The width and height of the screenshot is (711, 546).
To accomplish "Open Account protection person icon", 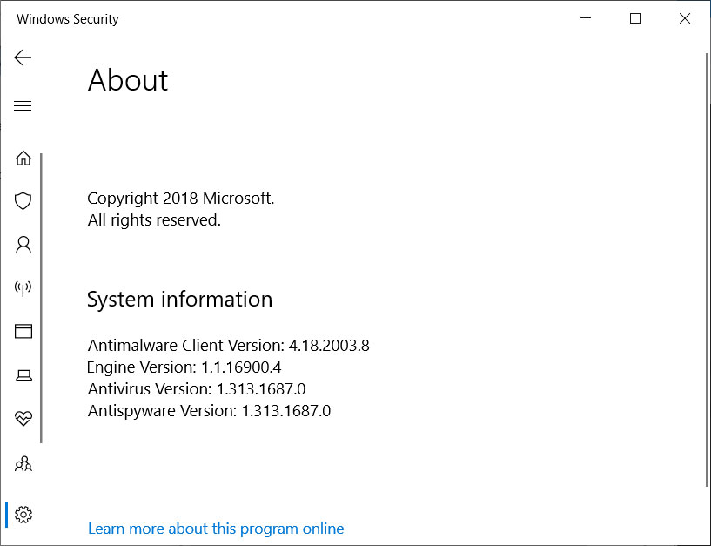I will coord(23,245).
